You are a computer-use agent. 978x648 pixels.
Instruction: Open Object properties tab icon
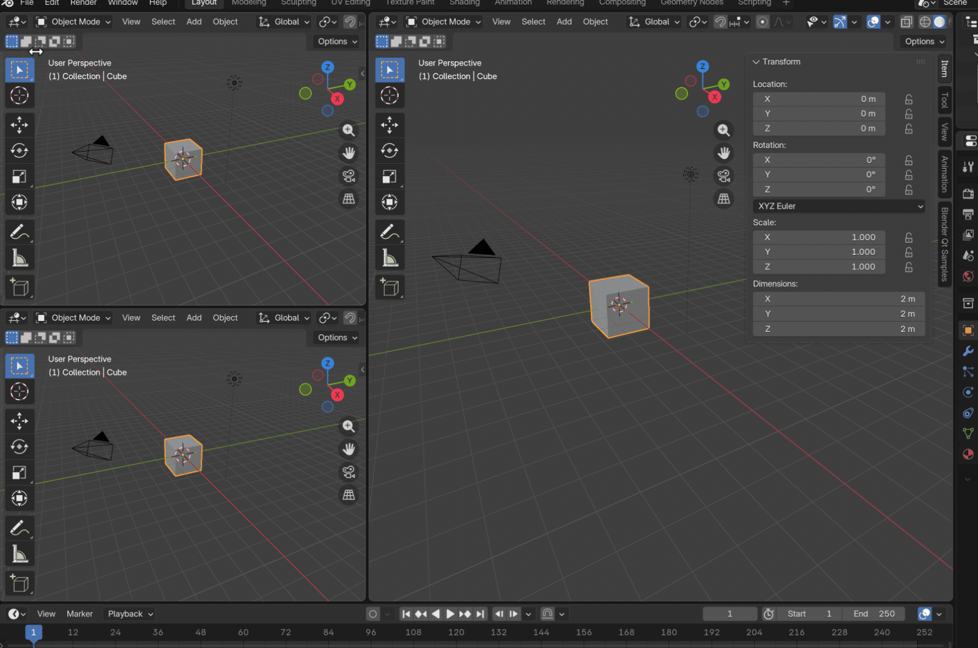[968, 330]
